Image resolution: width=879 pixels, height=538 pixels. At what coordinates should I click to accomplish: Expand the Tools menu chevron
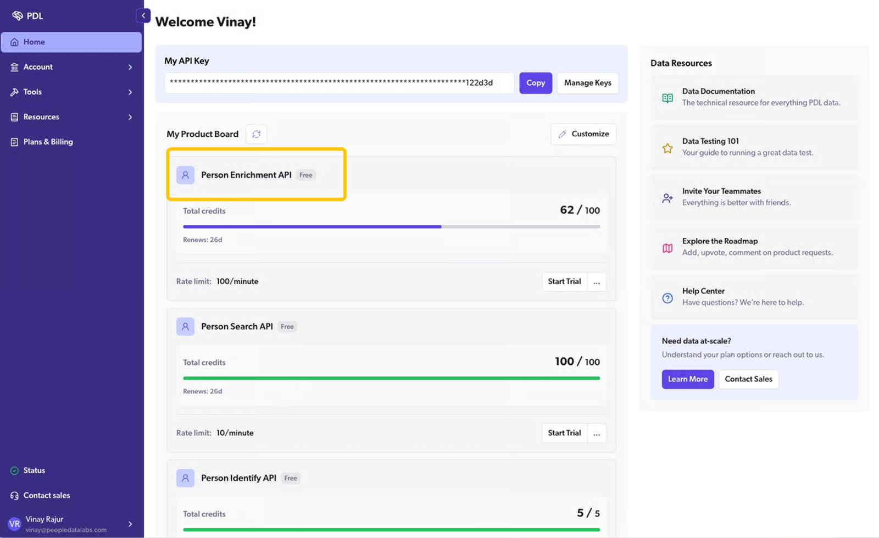click(130, 92)
